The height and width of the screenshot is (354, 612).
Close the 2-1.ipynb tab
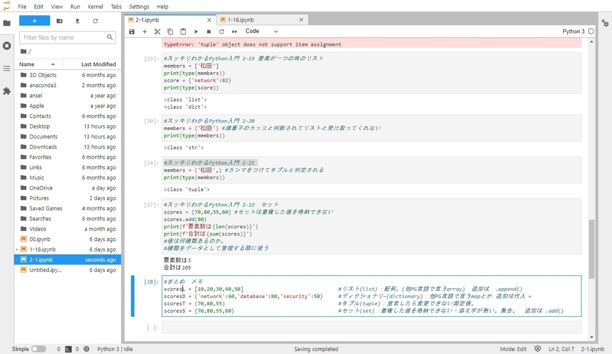(210, 20)
